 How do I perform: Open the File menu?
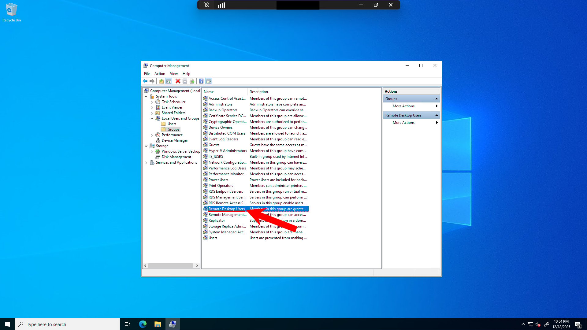[147, 74]
